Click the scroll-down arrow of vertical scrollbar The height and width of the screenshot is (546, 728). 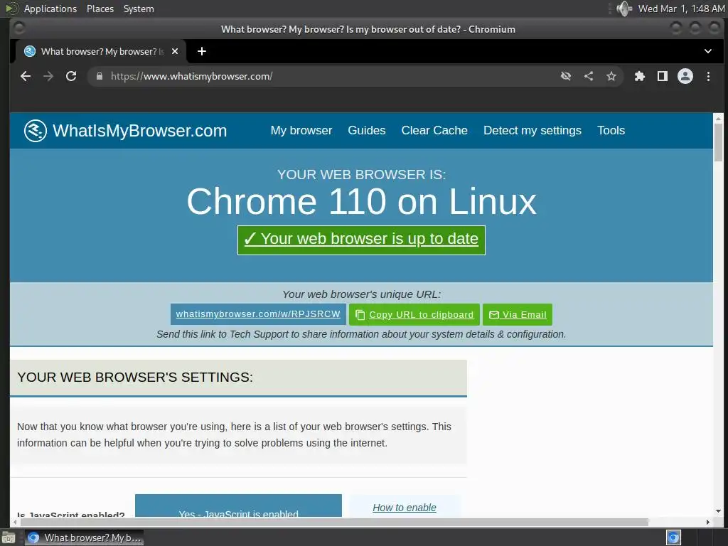click(x=718, y=511)
